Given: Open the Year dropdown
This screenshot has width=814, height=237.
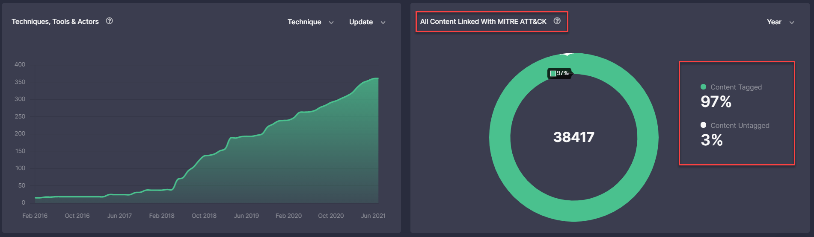Looking at the screenshot, I should click(x=780, y=22).
